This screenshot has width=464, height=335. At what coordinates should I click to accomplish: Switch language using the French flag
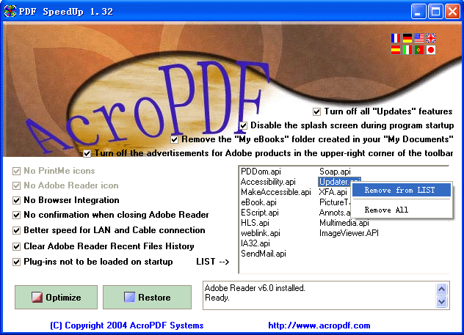(395, 38)
